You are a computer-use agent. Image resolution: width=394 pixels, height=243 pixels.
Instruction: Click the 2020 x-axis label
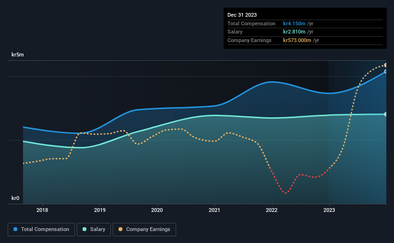click(x=157, y=210)
